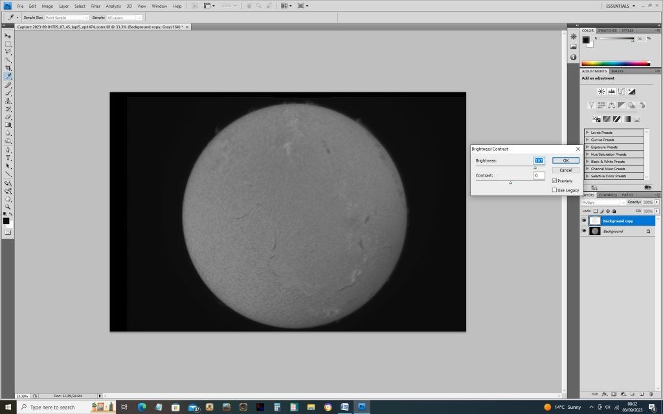
Task: Create new adjustment layer from Layers footer
Action: [623, 394]
